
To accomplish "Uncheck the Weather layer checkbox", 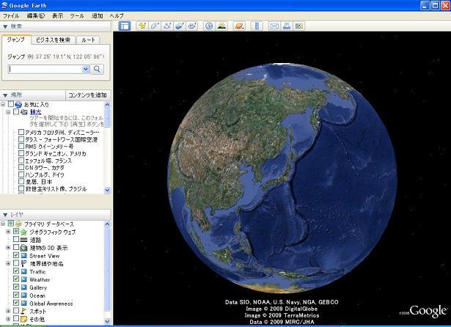I will 16,279.
